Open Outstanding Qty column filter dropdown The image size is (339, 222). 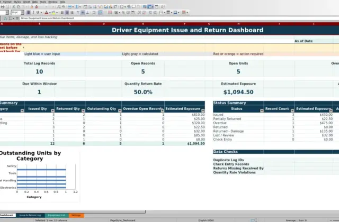point(120,110)
